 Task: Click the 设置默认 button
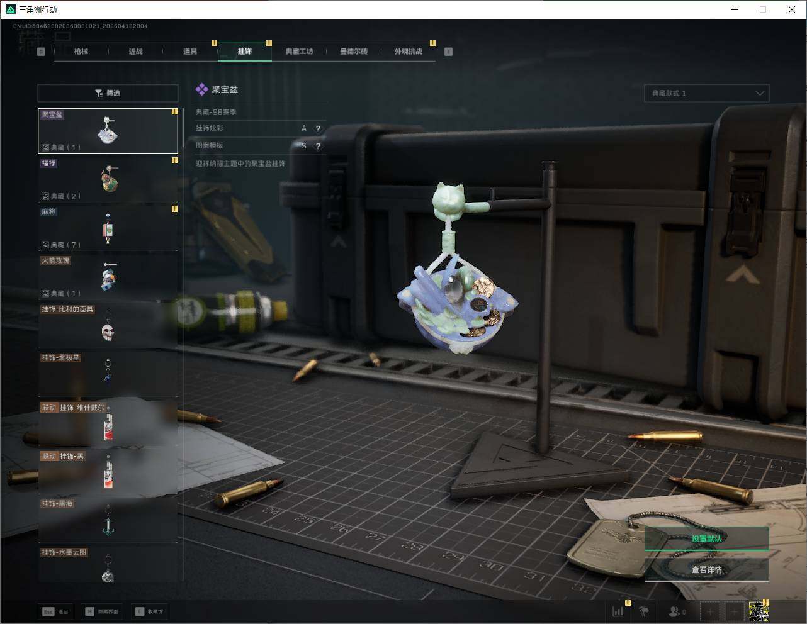[706, 538]
